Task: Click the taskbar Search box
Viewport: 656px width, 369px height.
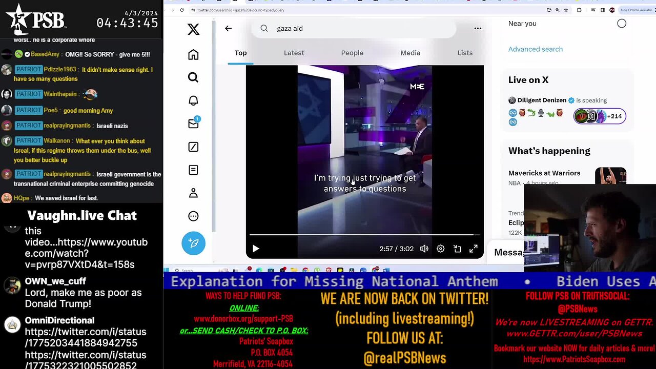Action: click(x=192, y=270)
